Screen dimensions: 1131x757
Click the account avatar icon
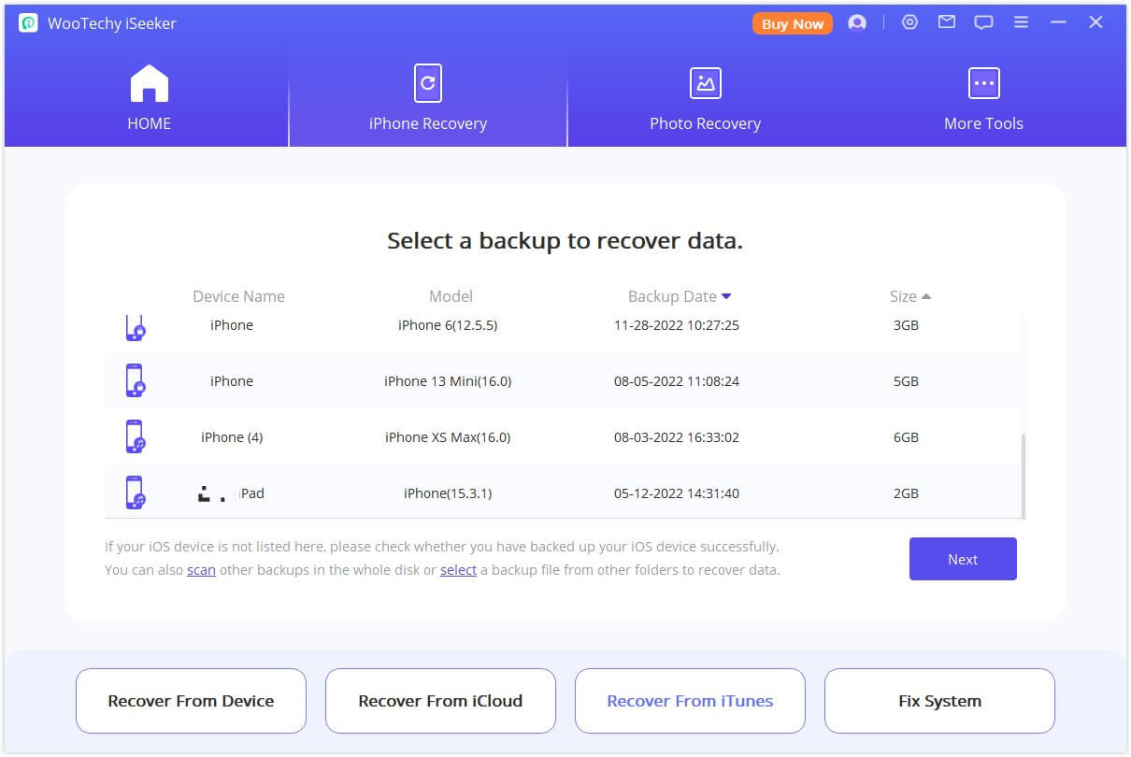click(x=857, y=23)
